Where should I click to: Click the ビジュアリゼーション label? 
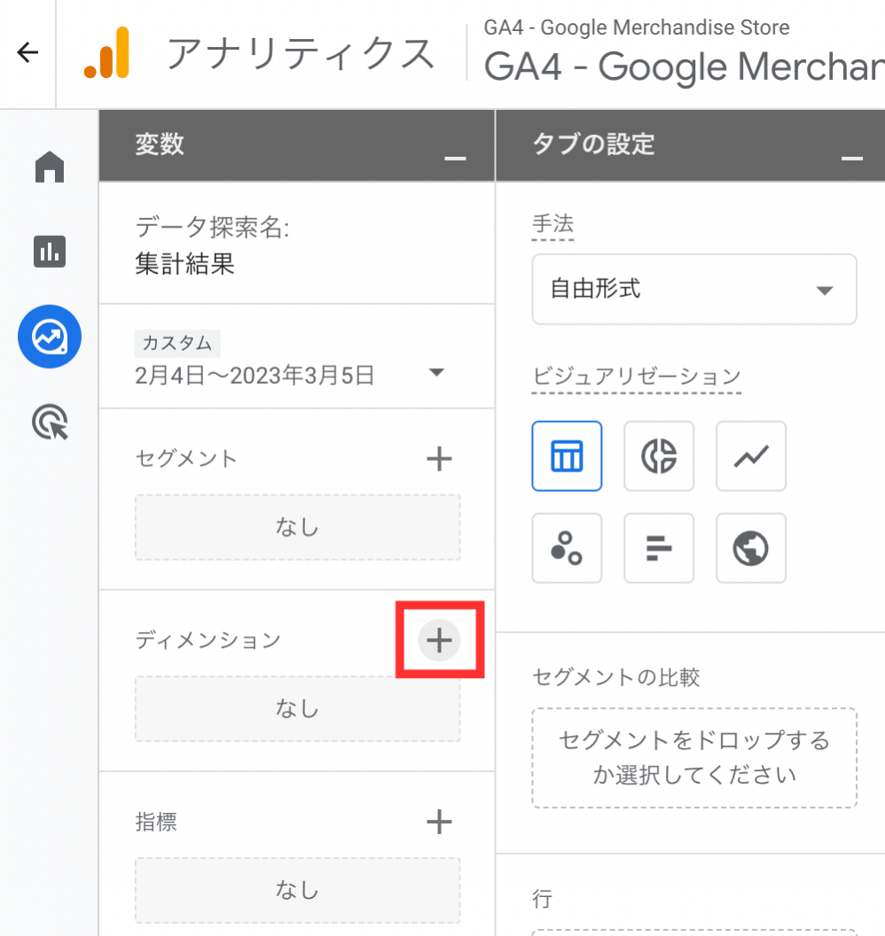(x=637, y=376)
